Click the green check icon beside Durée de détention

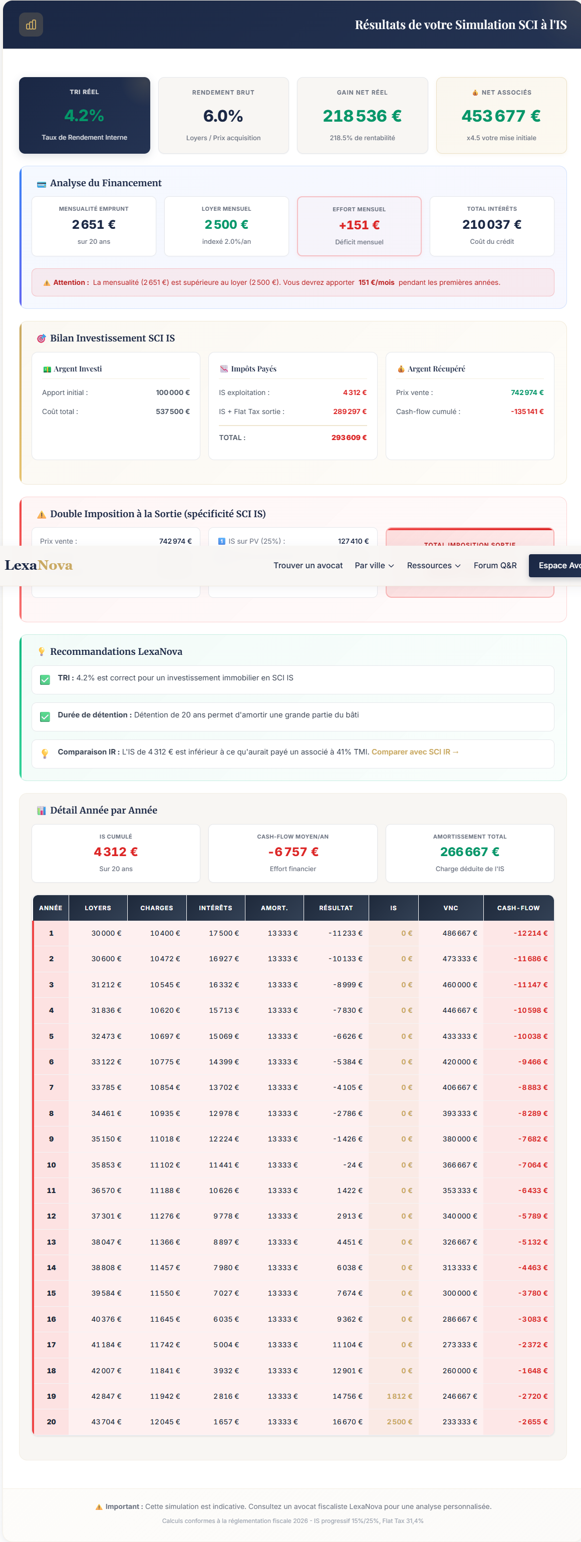(45, 717)
